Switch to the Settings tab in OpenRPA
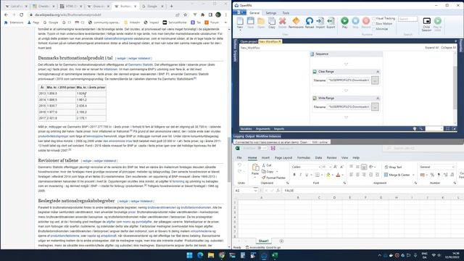464x261 pixels. pyautogui.click(x=270, y=13)
